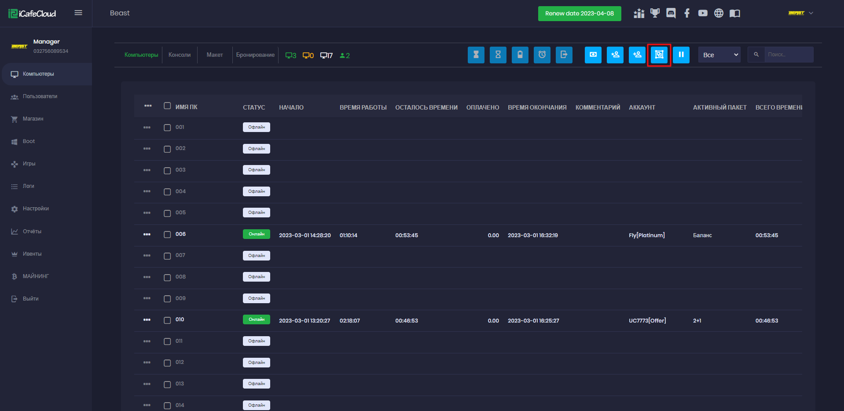Image resolution: width=844 pixels, height=411 pixels.
Task: Click the star-person add user button
Action: [615, 55]
